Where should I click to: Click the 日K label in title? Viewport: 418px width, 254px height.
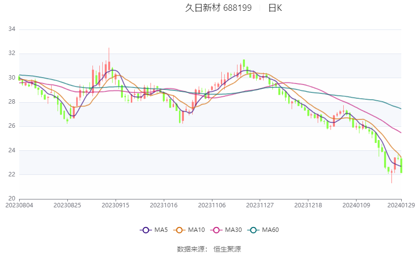pos(275,8)
